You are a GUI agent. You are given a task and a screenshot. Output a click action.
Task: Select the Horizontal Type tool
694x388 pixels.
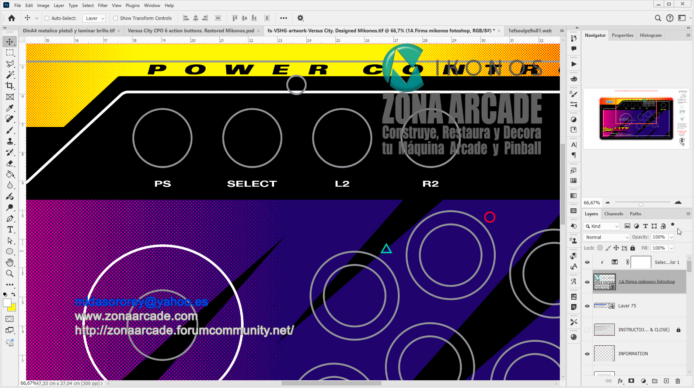pos(10,230)
